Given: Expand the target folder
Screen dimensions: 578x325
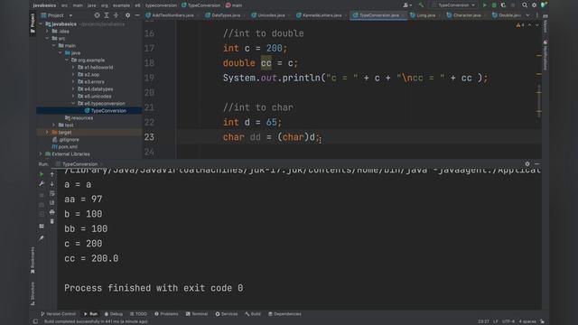Looking at the screenshot, I should point(47,133).
